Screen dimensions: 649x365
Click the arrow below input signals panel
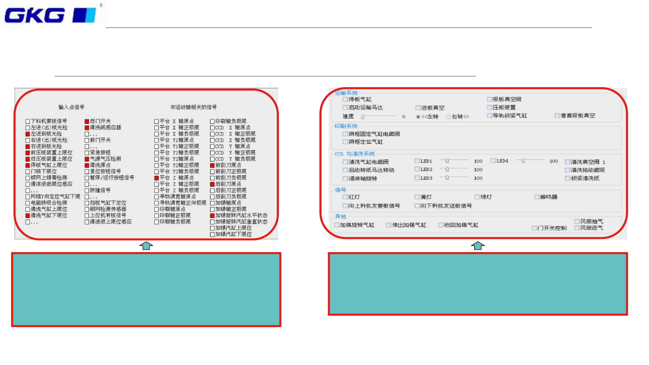pyautogui.click(x=146, y=246)
